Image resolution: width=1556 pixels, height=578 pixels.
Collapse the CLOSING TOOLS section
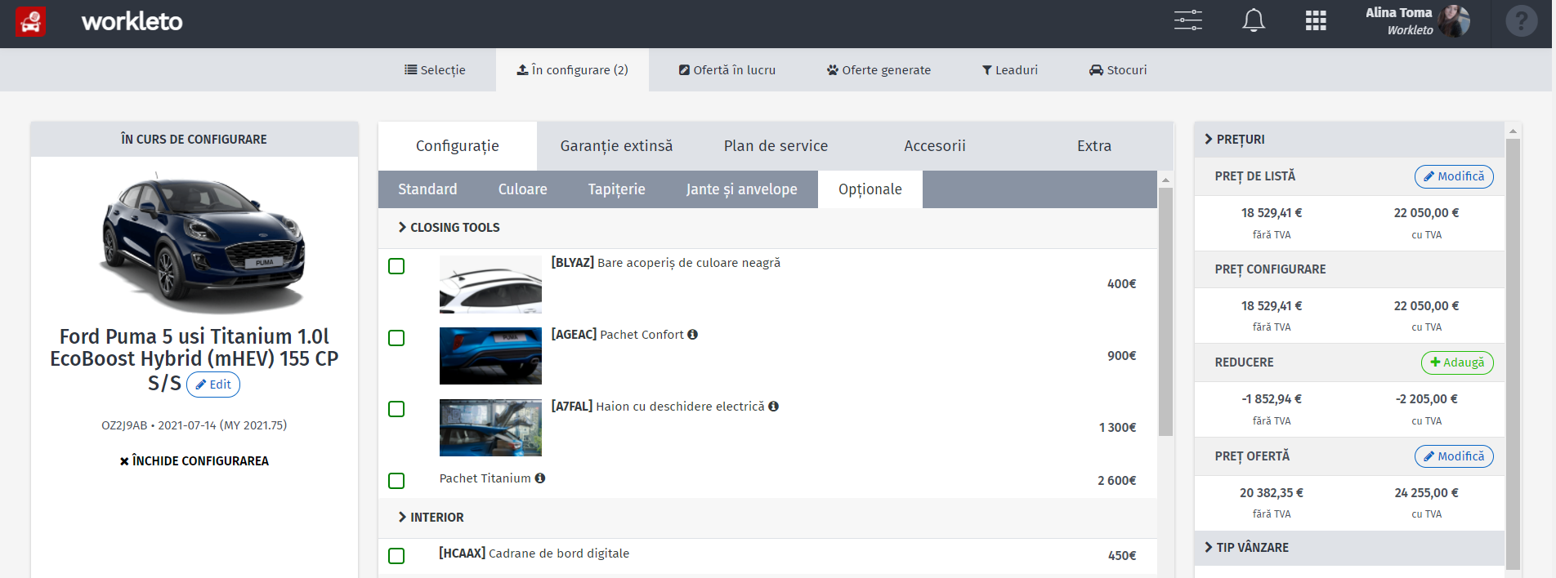[449, 228]
